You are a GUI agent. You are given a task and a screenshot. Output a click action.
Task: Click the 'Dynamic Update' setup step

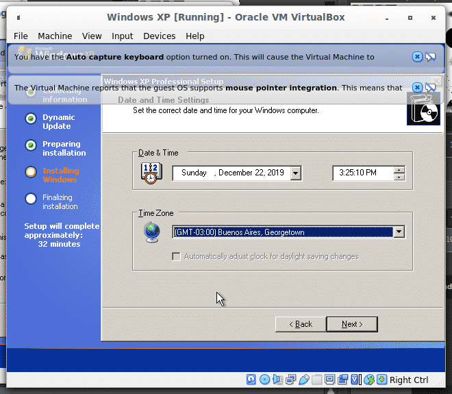click(x=59, y=121)
